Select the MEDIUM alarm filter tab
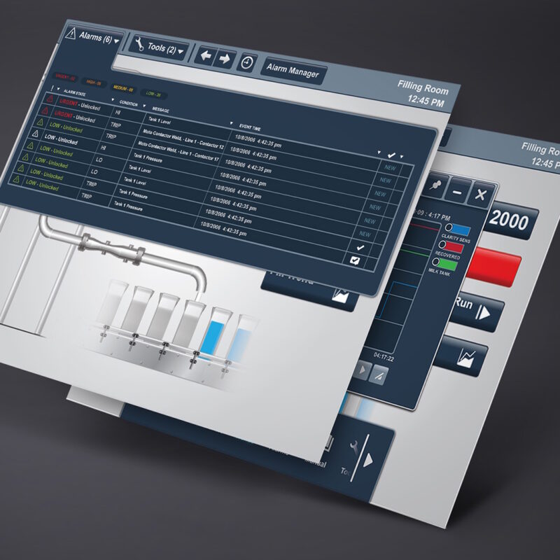 pyautogui.click(x=122, y=89)
